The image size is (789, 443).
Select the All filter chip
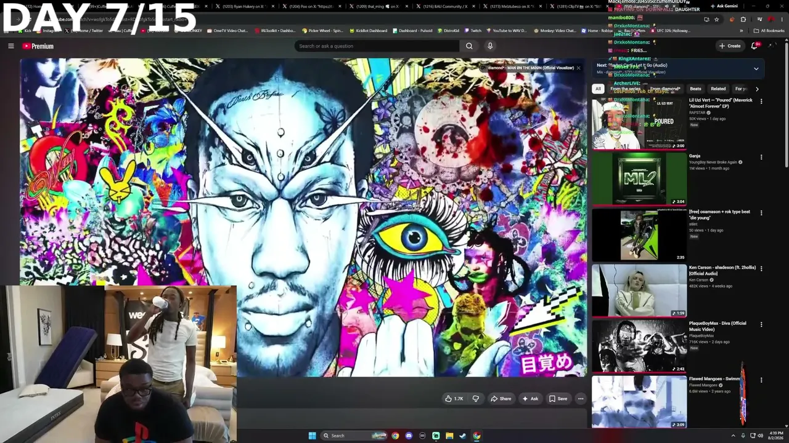tap(597, 89)
